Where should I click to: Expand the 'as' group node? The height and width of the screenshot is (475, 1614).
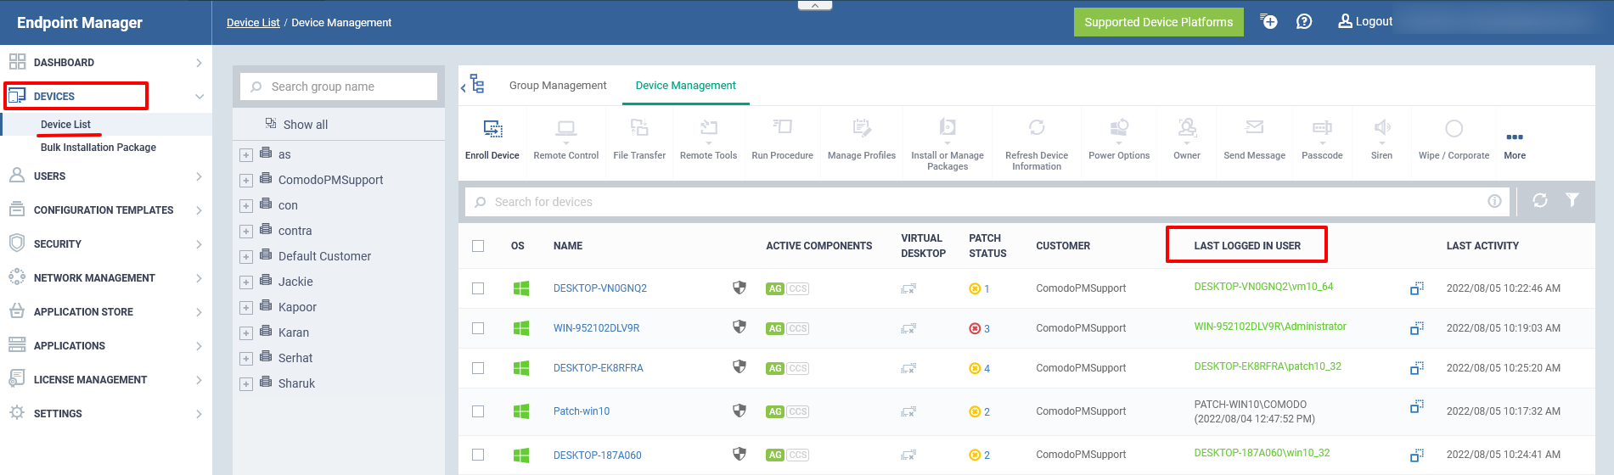click(245, 155)
